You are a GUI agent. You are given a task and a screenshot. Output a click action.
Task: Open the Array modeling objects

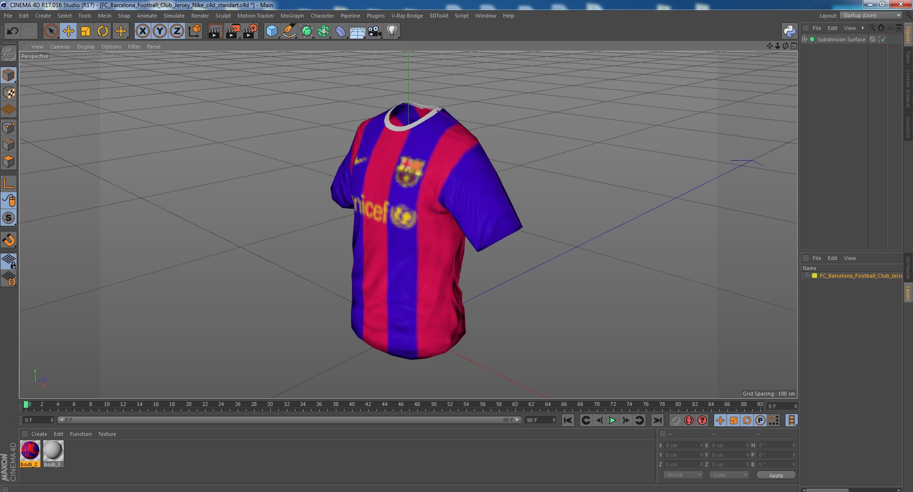[324, 31]
